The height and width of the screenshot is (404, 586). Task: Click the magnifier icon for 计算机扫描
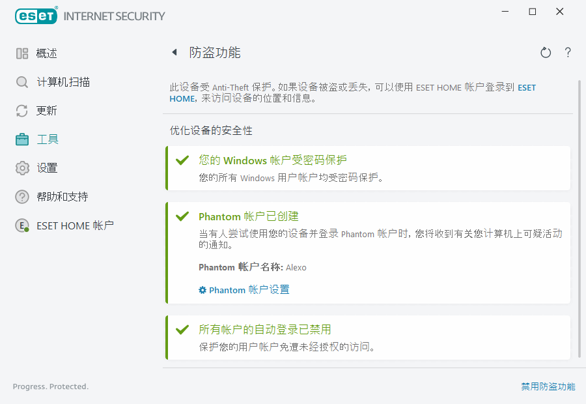coord(22,82)
